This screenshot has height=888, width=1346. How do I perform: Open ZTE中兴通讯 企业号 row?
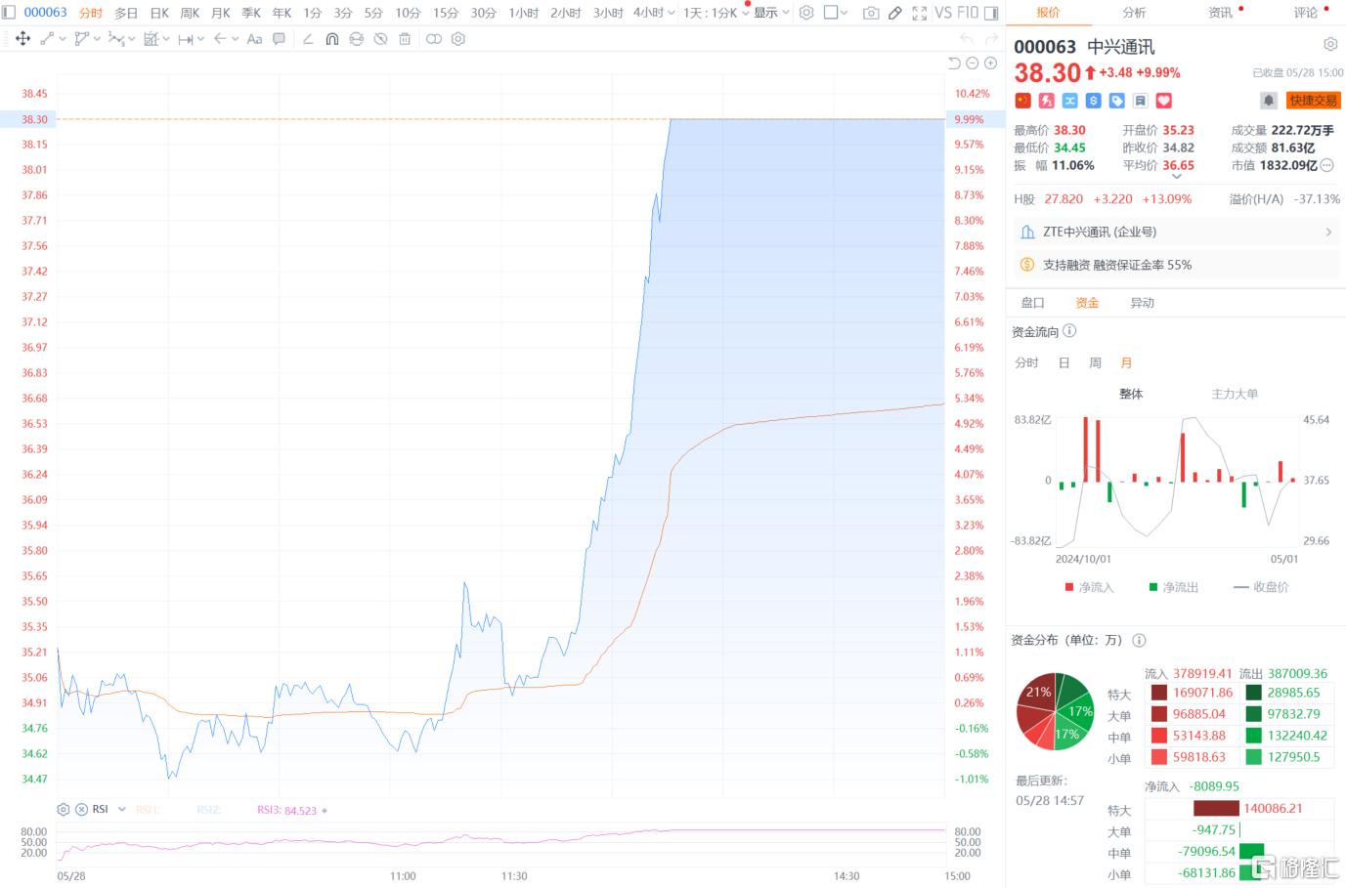(x=1177, y=233)
